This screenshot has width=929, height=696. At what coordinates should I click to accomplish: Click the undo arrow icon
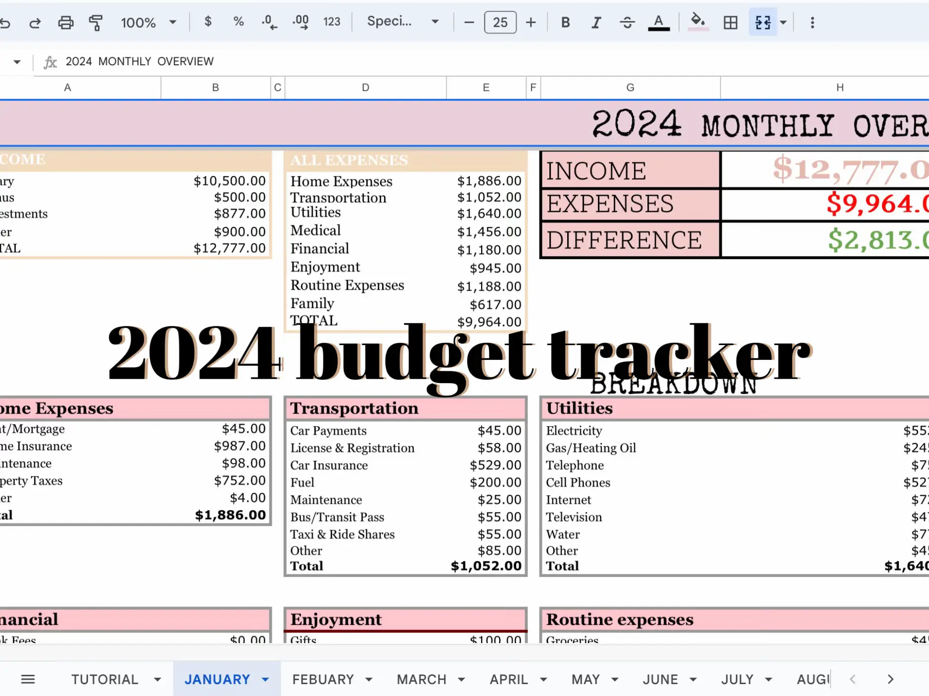click(5, 23)
